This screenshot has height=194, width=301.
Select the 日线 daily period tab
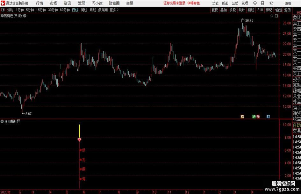[75, 10]
